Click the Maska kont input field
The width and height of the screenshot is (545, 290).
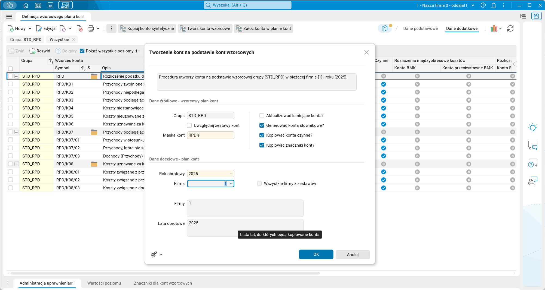tap(211, 135)
